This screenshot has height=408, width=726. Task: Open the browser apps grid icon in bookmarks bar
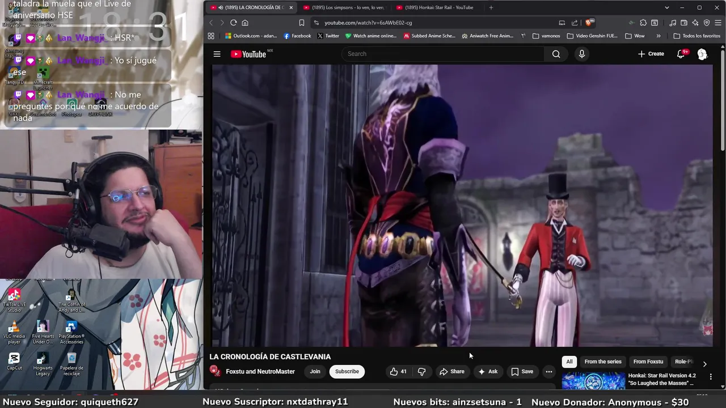click(211, 36)
